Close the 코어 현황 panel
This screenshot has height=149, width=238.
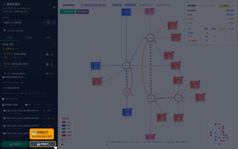(233, 6)
